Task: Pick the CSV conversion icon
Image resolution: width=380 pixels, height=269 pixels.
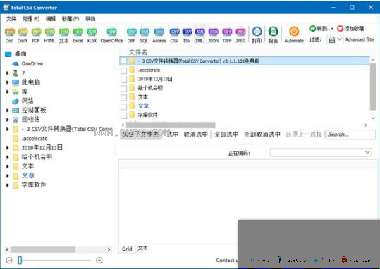Action: click(x=174, y=35)
